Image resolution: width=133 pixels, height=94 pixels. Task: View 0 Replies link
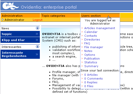91,82
